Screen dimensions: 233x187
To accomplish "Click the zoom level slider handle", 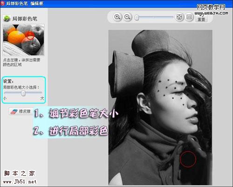I will (137, 17).
